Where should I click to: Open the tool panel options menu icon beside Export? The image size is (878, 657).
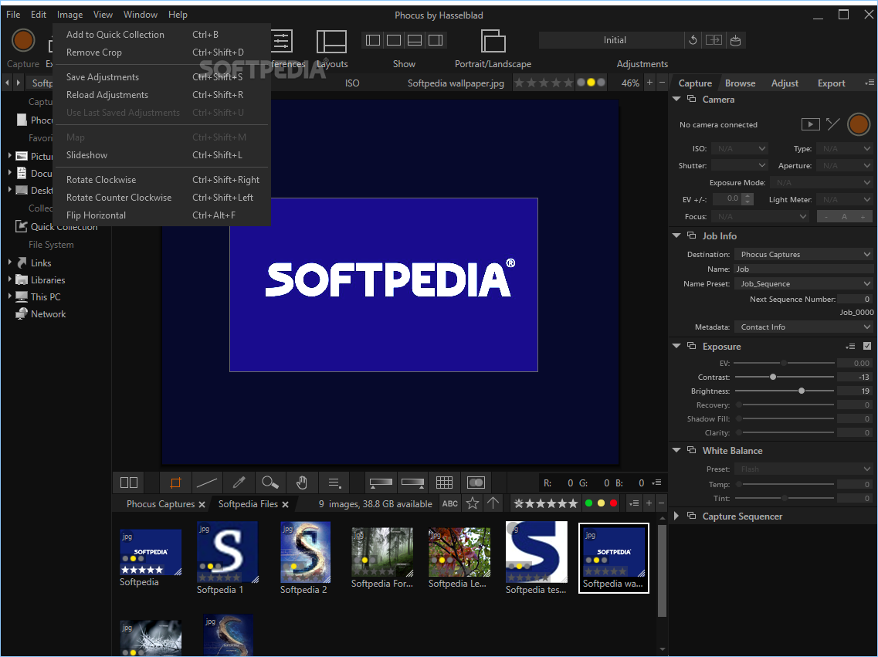pyautogui.click(x=869, y=83)
